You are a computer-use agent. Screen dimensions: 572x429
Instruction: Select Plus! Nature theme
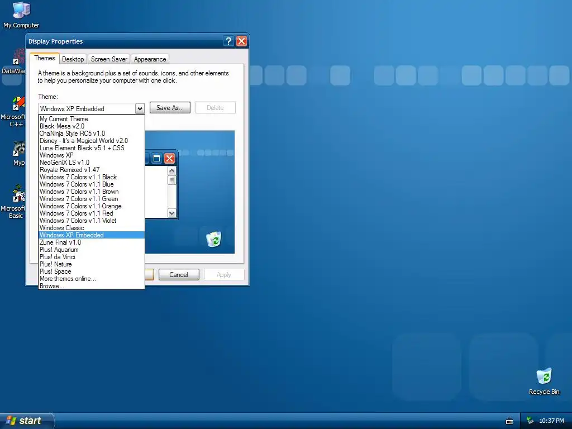pos(92,264)
